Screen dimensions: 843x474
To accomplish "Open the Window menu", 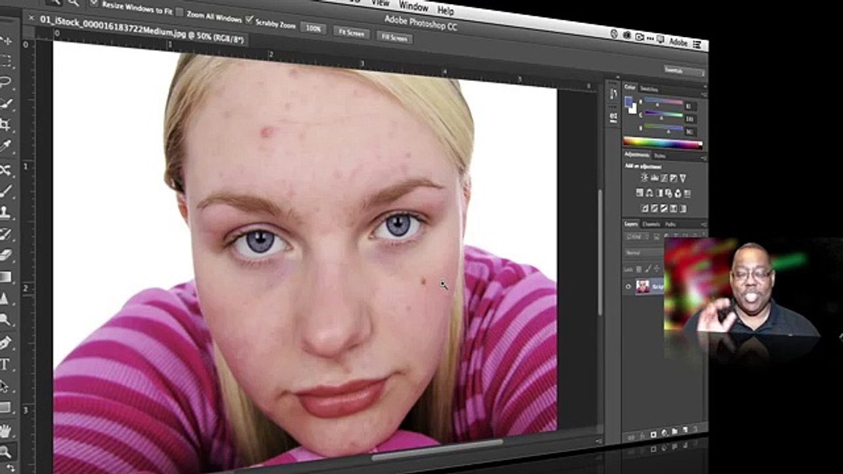I will point(413,7).
